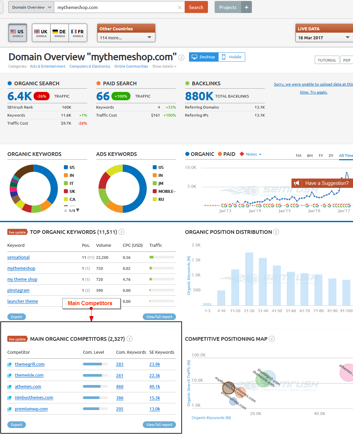Go to next Organic Keywords legend page arrow
The width and height of the screenshot is (353, 437).
click(78, 210)
